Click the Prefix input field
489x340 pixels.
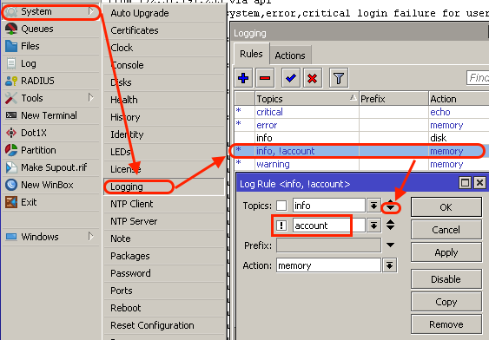point(328,245)
